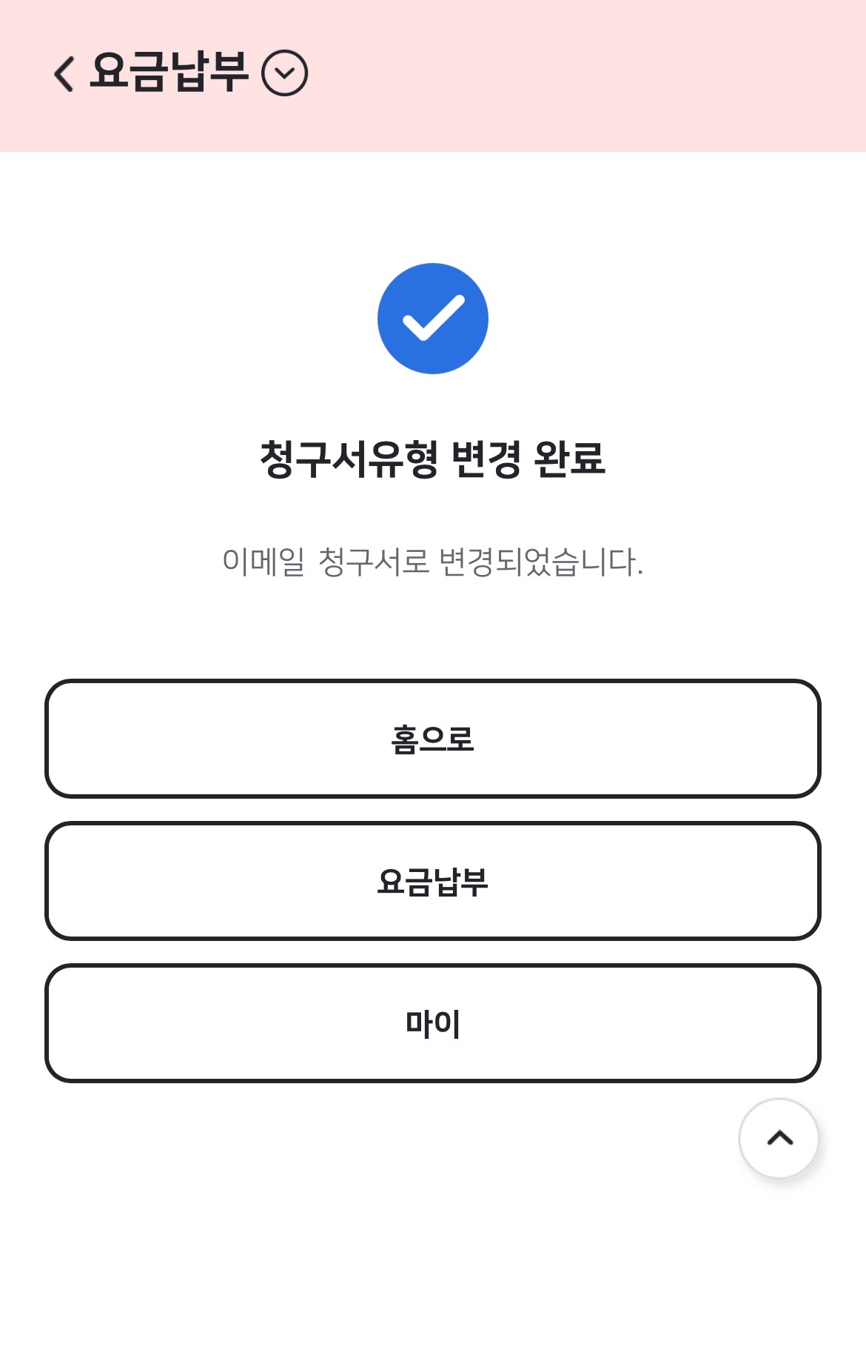Expand the header chevron-down circle icon

point(284,73)
